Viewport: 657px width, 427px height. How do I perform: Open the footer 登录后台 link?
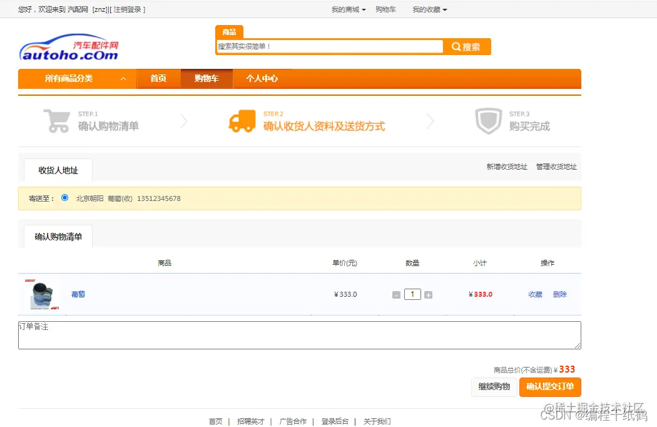[x=335, y=421]
